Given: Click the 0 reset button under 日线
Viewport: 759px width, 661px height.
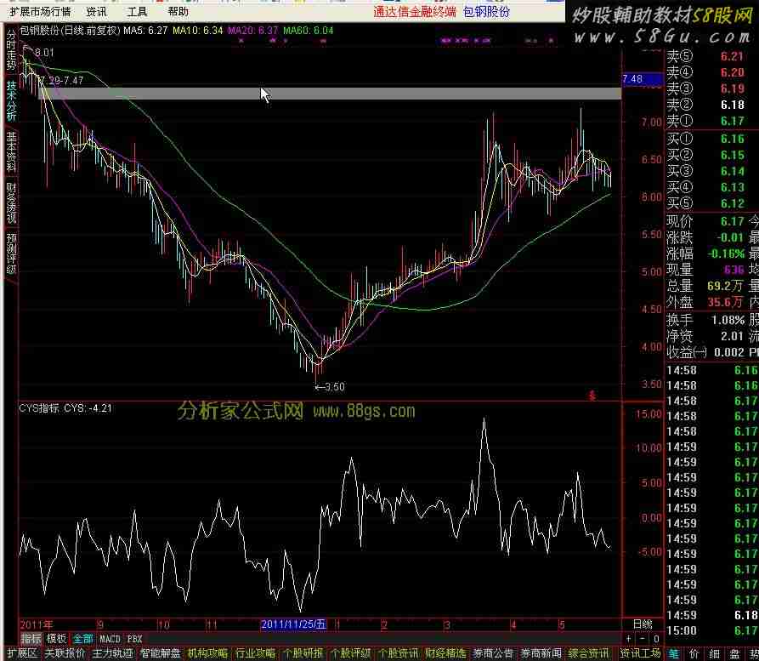Looking at the screenshot, I should click(656, 638).
